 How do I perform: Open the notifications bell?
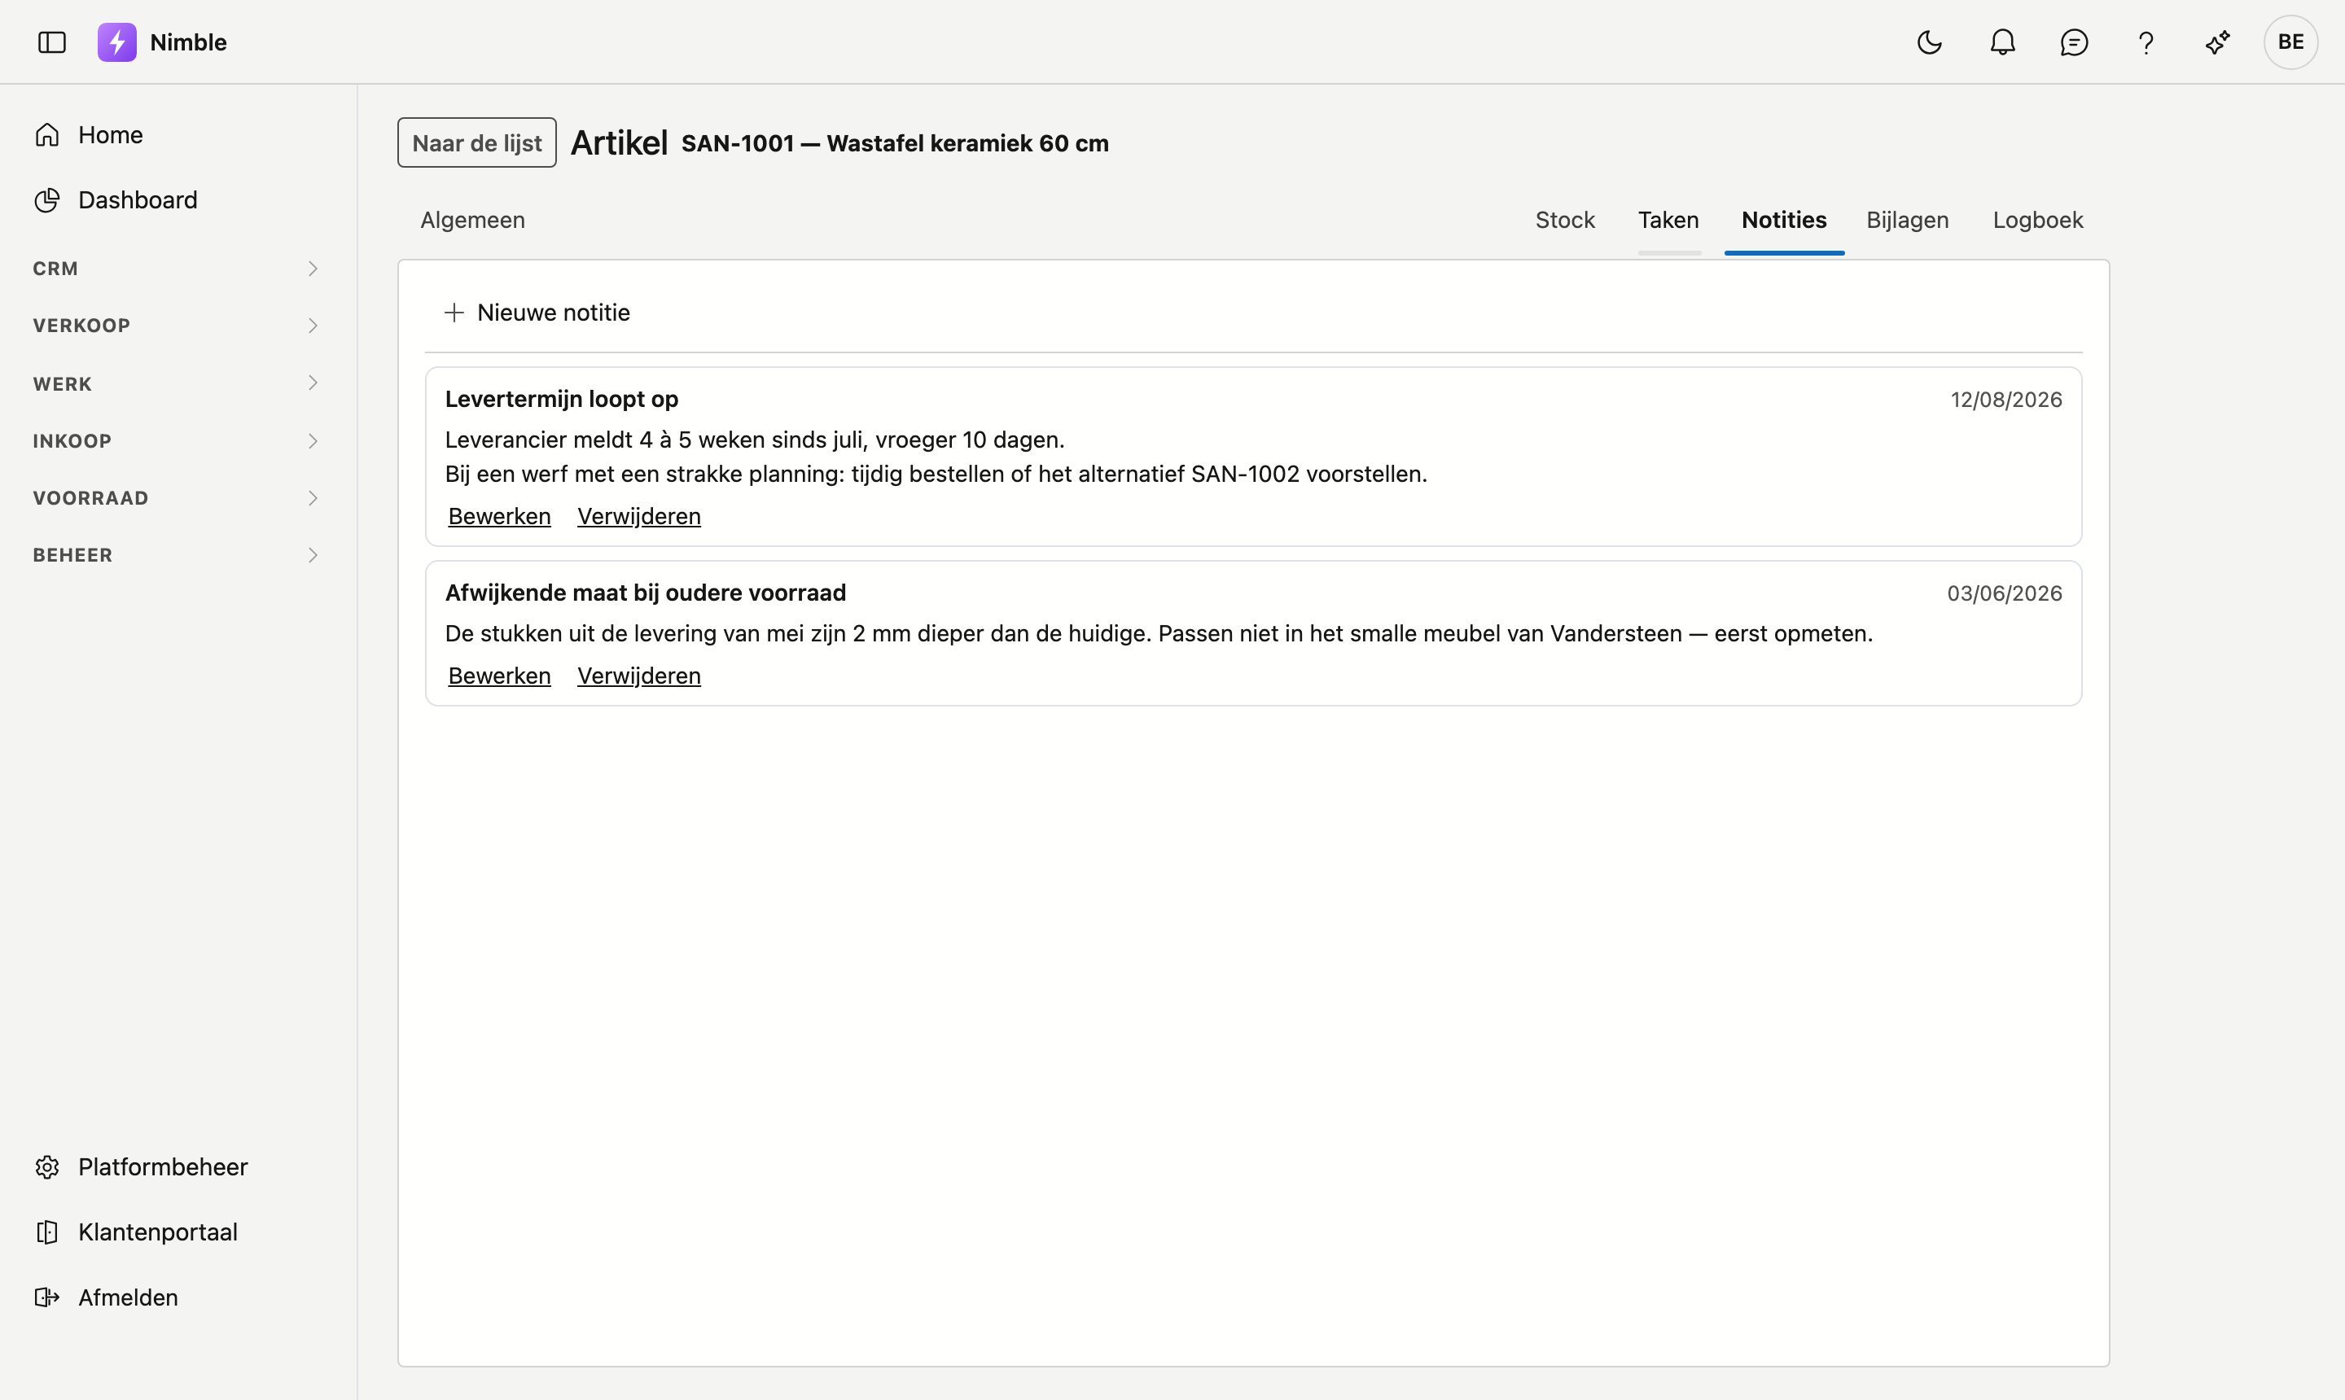pos(2002,42)
